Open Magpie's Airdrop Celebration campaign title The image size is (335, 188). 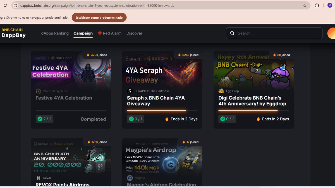click(161, 184)
